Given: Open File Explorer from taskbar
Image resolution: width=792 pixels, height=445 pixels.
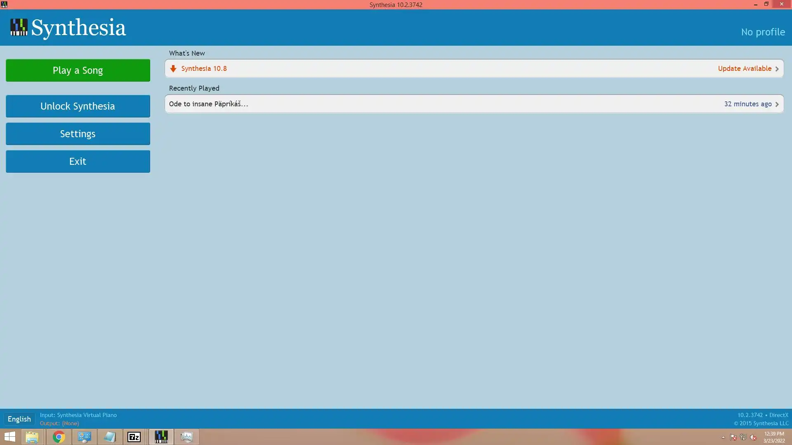Looking at the screenshot, I should (x=32, y=437).
